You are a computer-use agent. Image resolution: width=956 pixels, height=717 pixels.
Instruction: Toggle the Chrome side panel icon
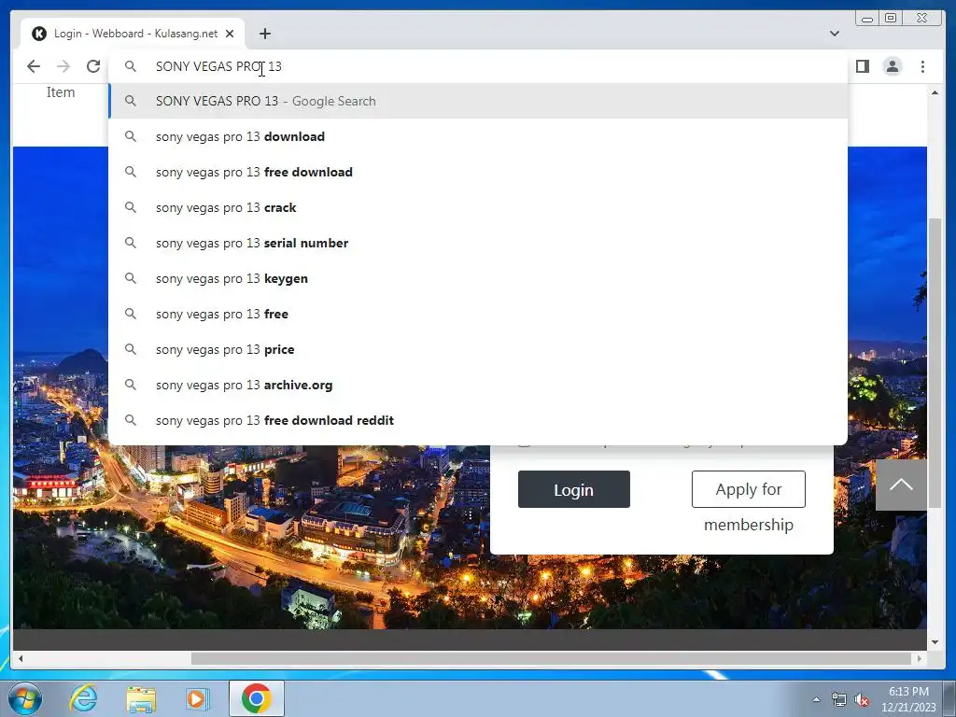(x=862, y=66)
